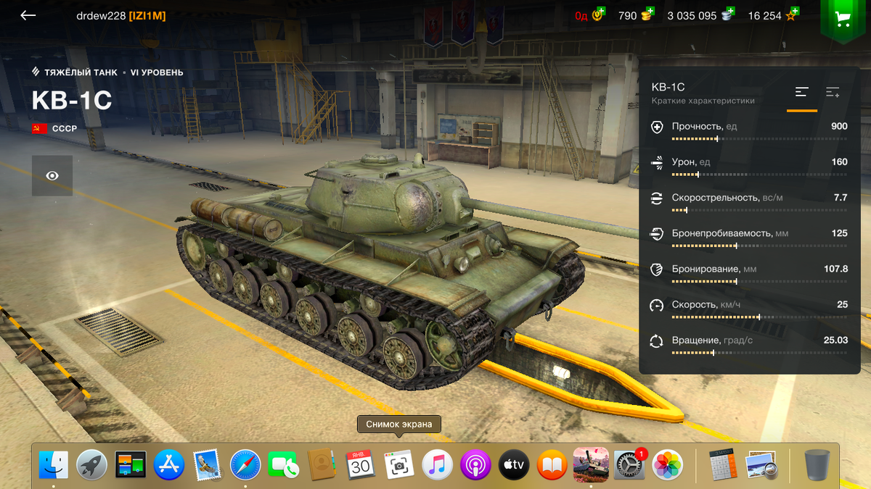Open Calendar showing 30 in the Dock

point(360,464)
